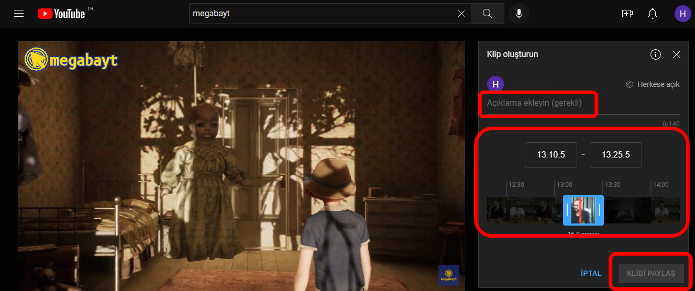Click İPTAL to cancel clip

click(x=591, y=273)
